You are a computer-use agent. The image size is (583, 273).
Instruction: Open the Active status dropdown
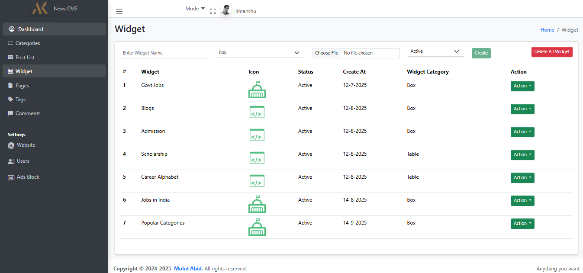click(x=435, y=51)
